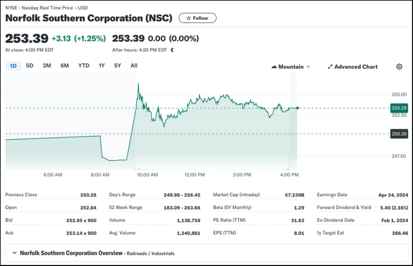Image resolution: width=413 pixels, height=266 pixels.
Task: Show the 3M chart range
Action: (x=47, y=66)
